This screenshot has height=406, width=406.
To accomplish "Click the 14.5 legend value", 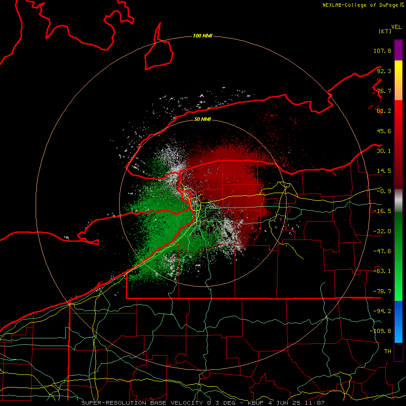I will [x=384, y=171].
